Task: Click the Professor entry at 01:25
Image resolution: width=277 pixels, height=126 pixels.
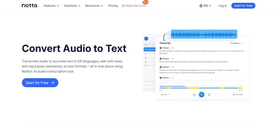Action: pyautogui.click(x=167, y=67)
